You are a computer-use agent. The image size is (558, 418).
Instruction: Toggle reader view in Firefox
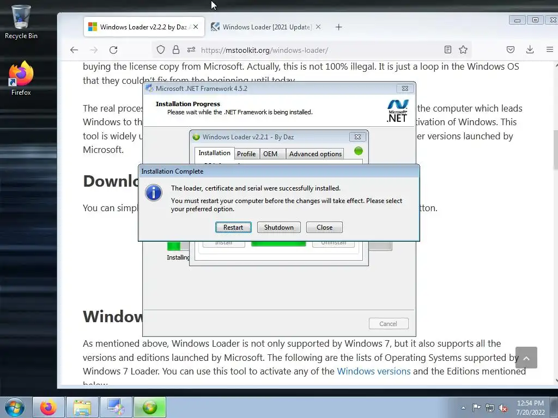[448, 50]
